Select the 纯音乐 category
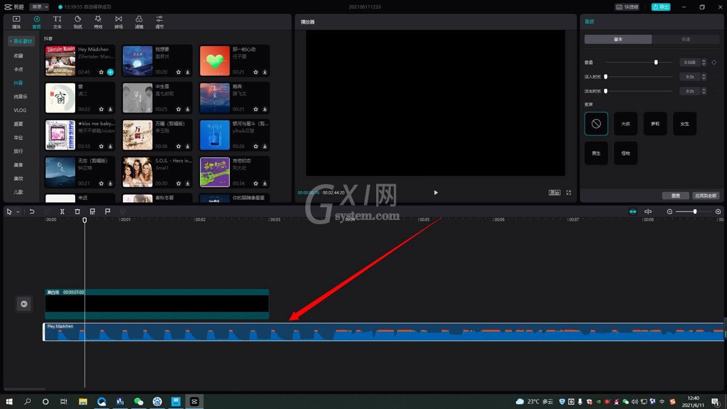727x409 pixels. (x=21, y=96)
